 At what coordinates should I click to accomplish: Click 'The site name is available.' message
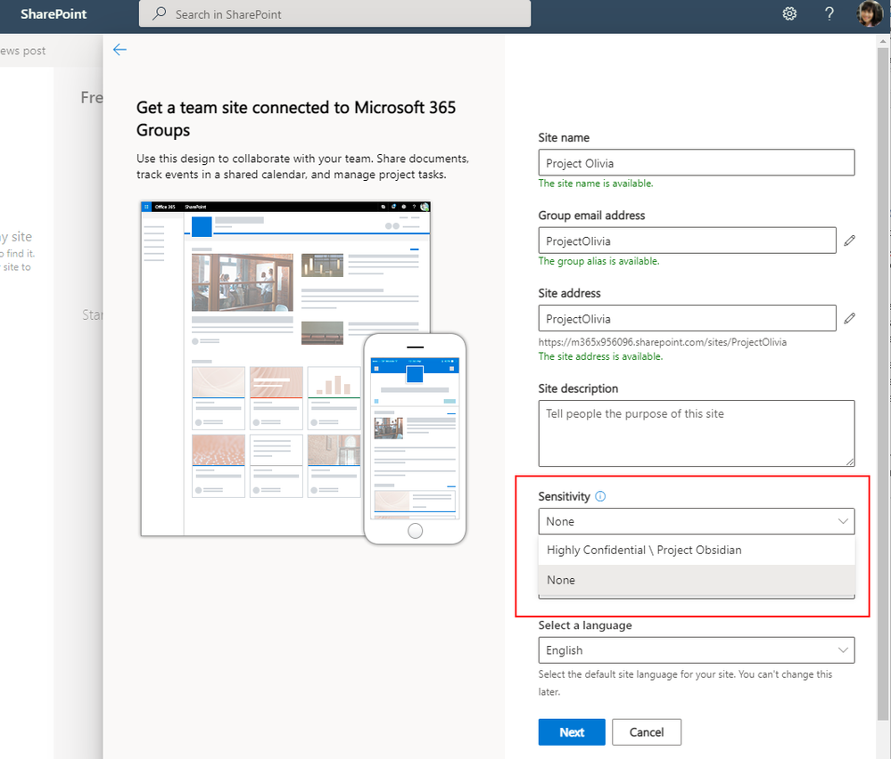[x=596, y=184]
